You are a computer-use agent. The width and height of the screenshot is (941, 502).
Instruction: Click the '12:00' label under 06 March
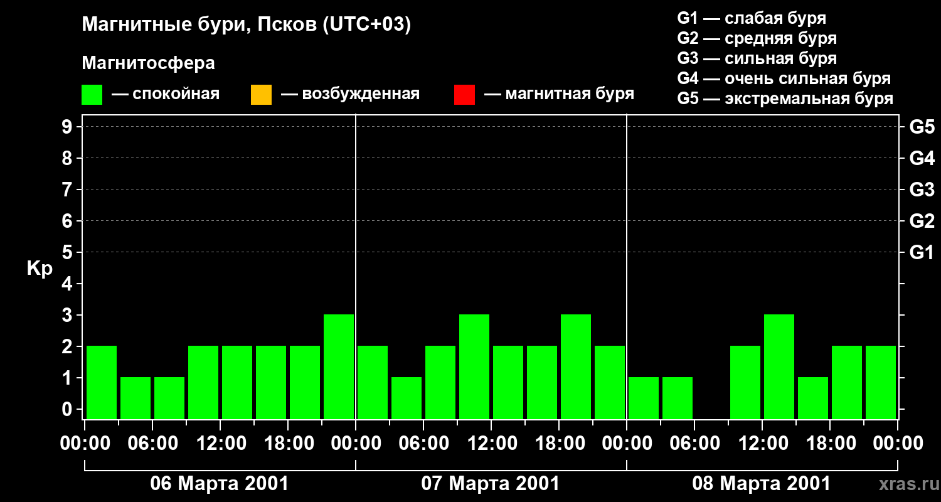[220, 444]
